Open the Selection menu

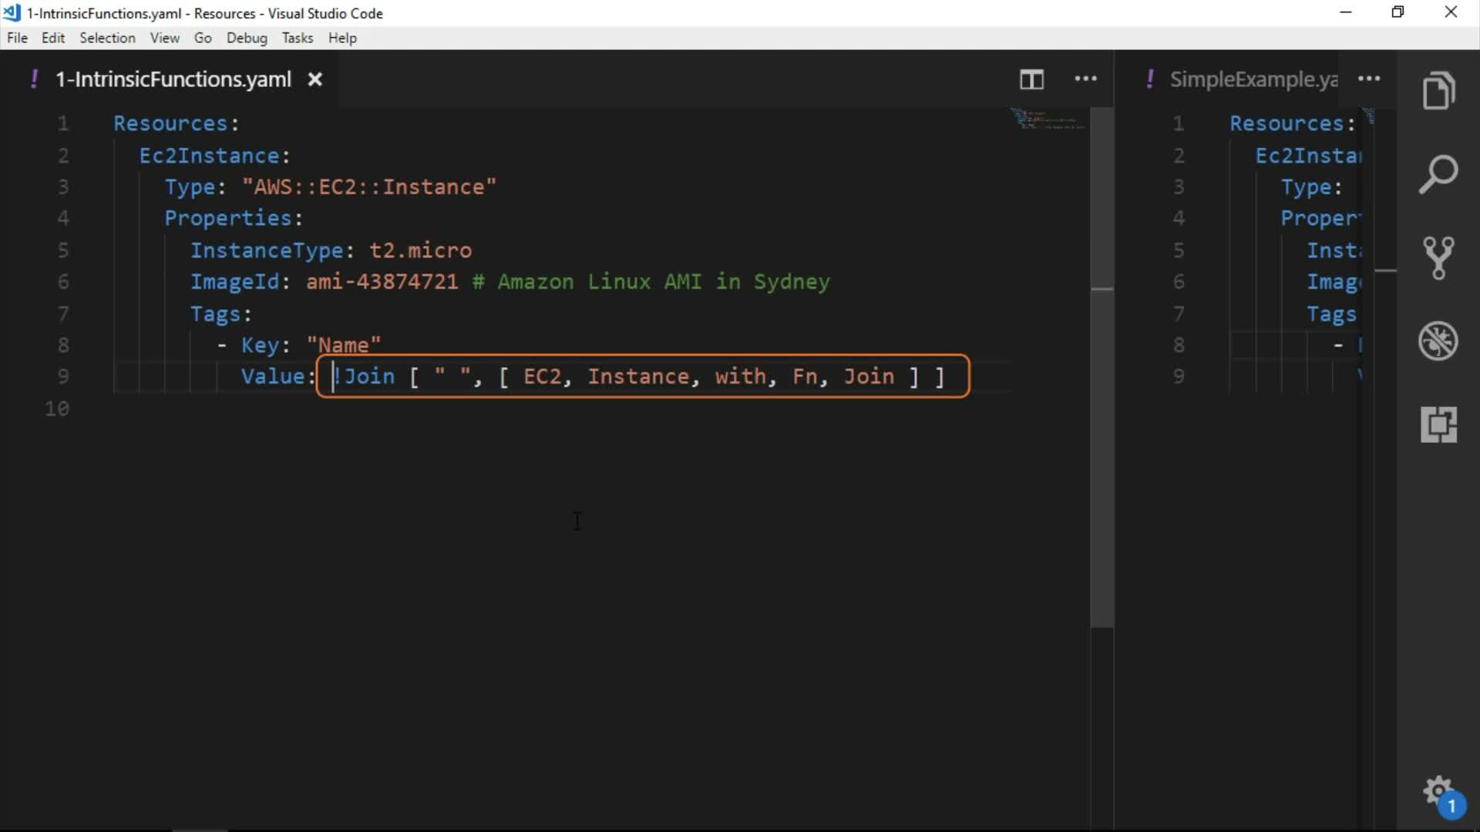pyautogui.click(x=107, y=38)
